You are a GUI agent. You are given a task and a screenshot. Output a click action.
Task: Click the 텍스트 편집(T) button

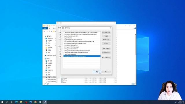tap(106, 58)
